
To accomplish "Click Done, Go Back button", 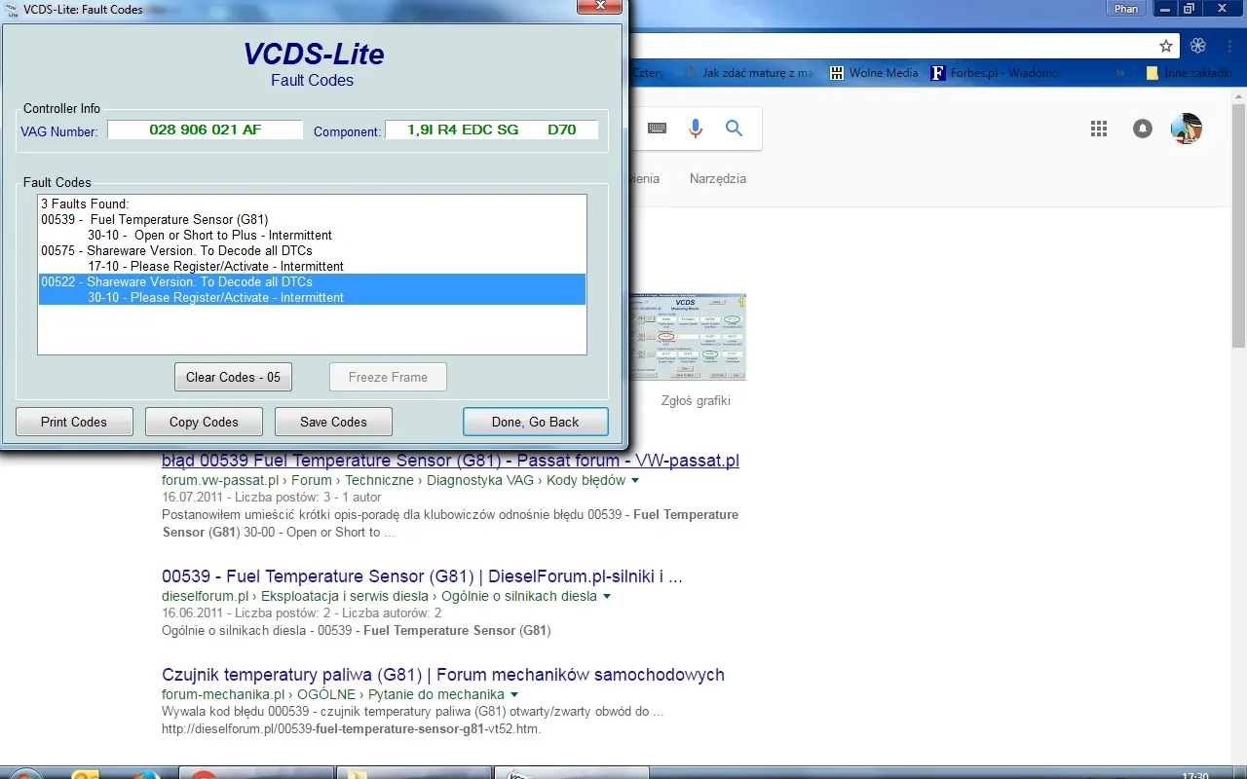I will 535,422.
